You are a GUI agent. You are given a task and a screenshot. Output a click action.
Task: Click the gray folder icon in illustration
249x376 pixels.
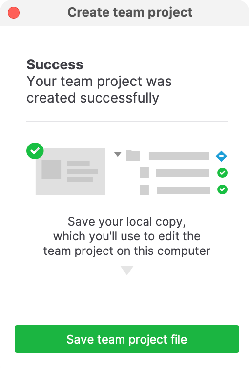tap(133, 155)
